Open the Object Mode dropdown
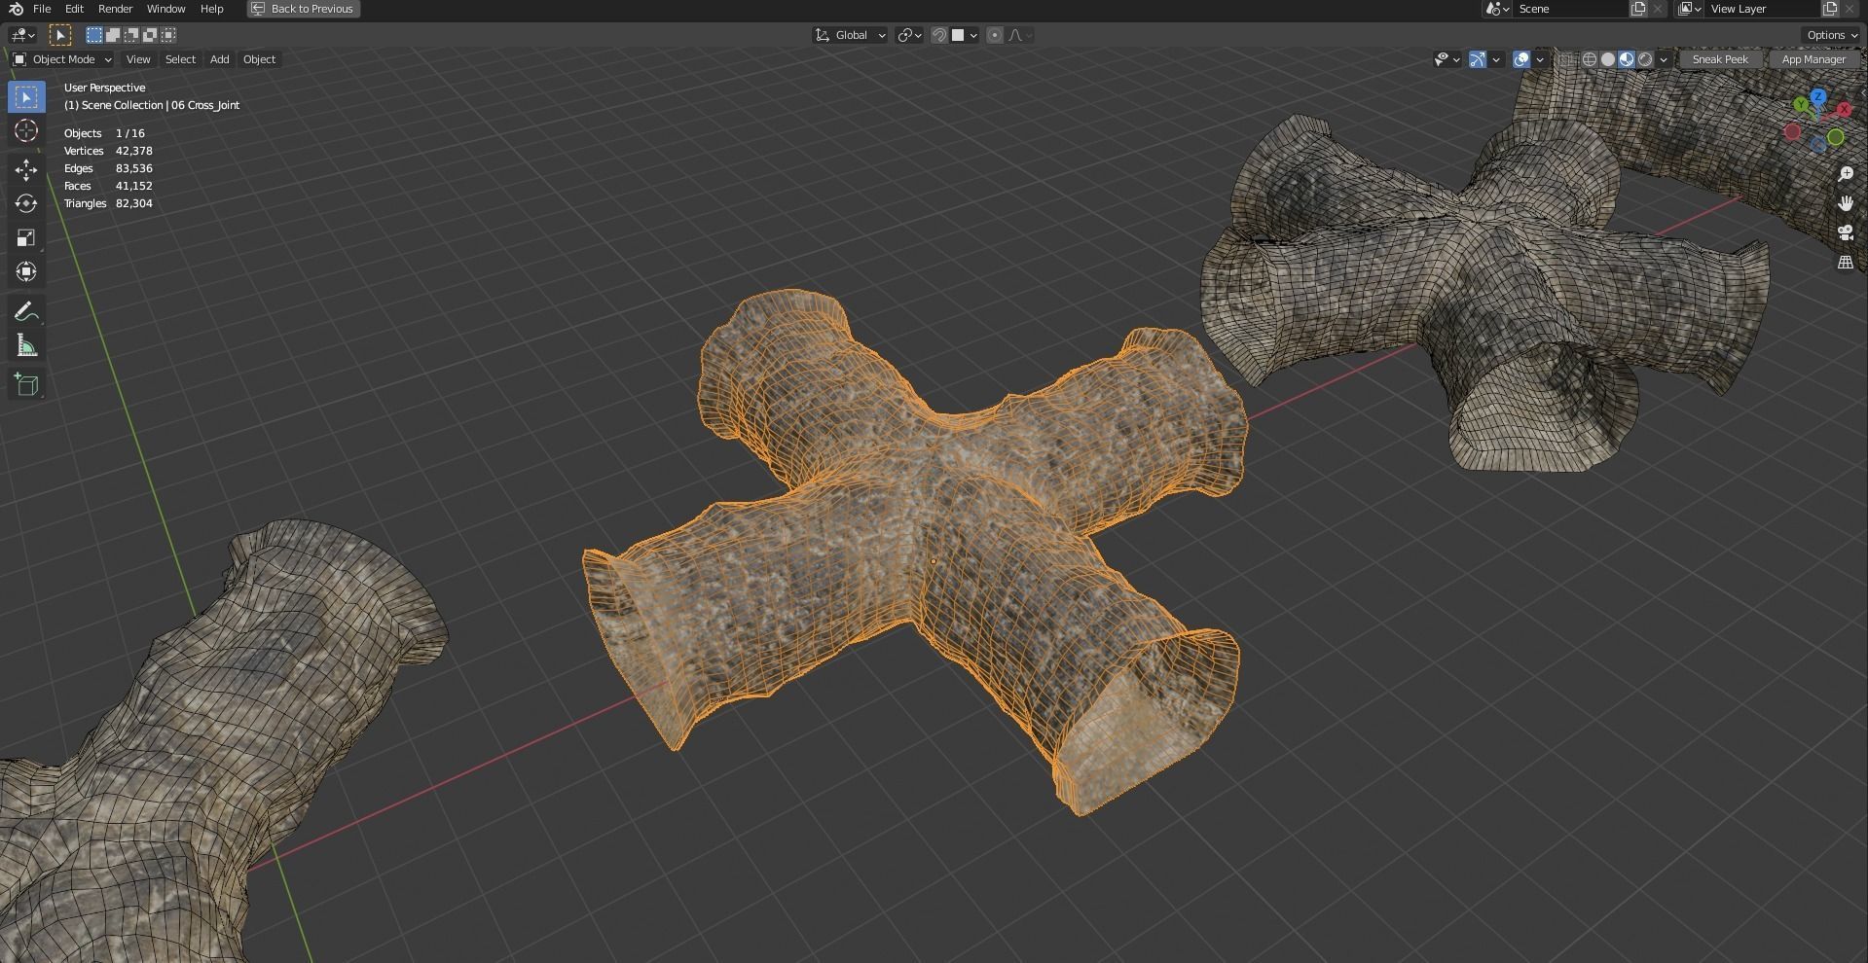Image resolution: width=1868 pixels, height=963 pixels. pyautogui.click(x=62, y=59)
